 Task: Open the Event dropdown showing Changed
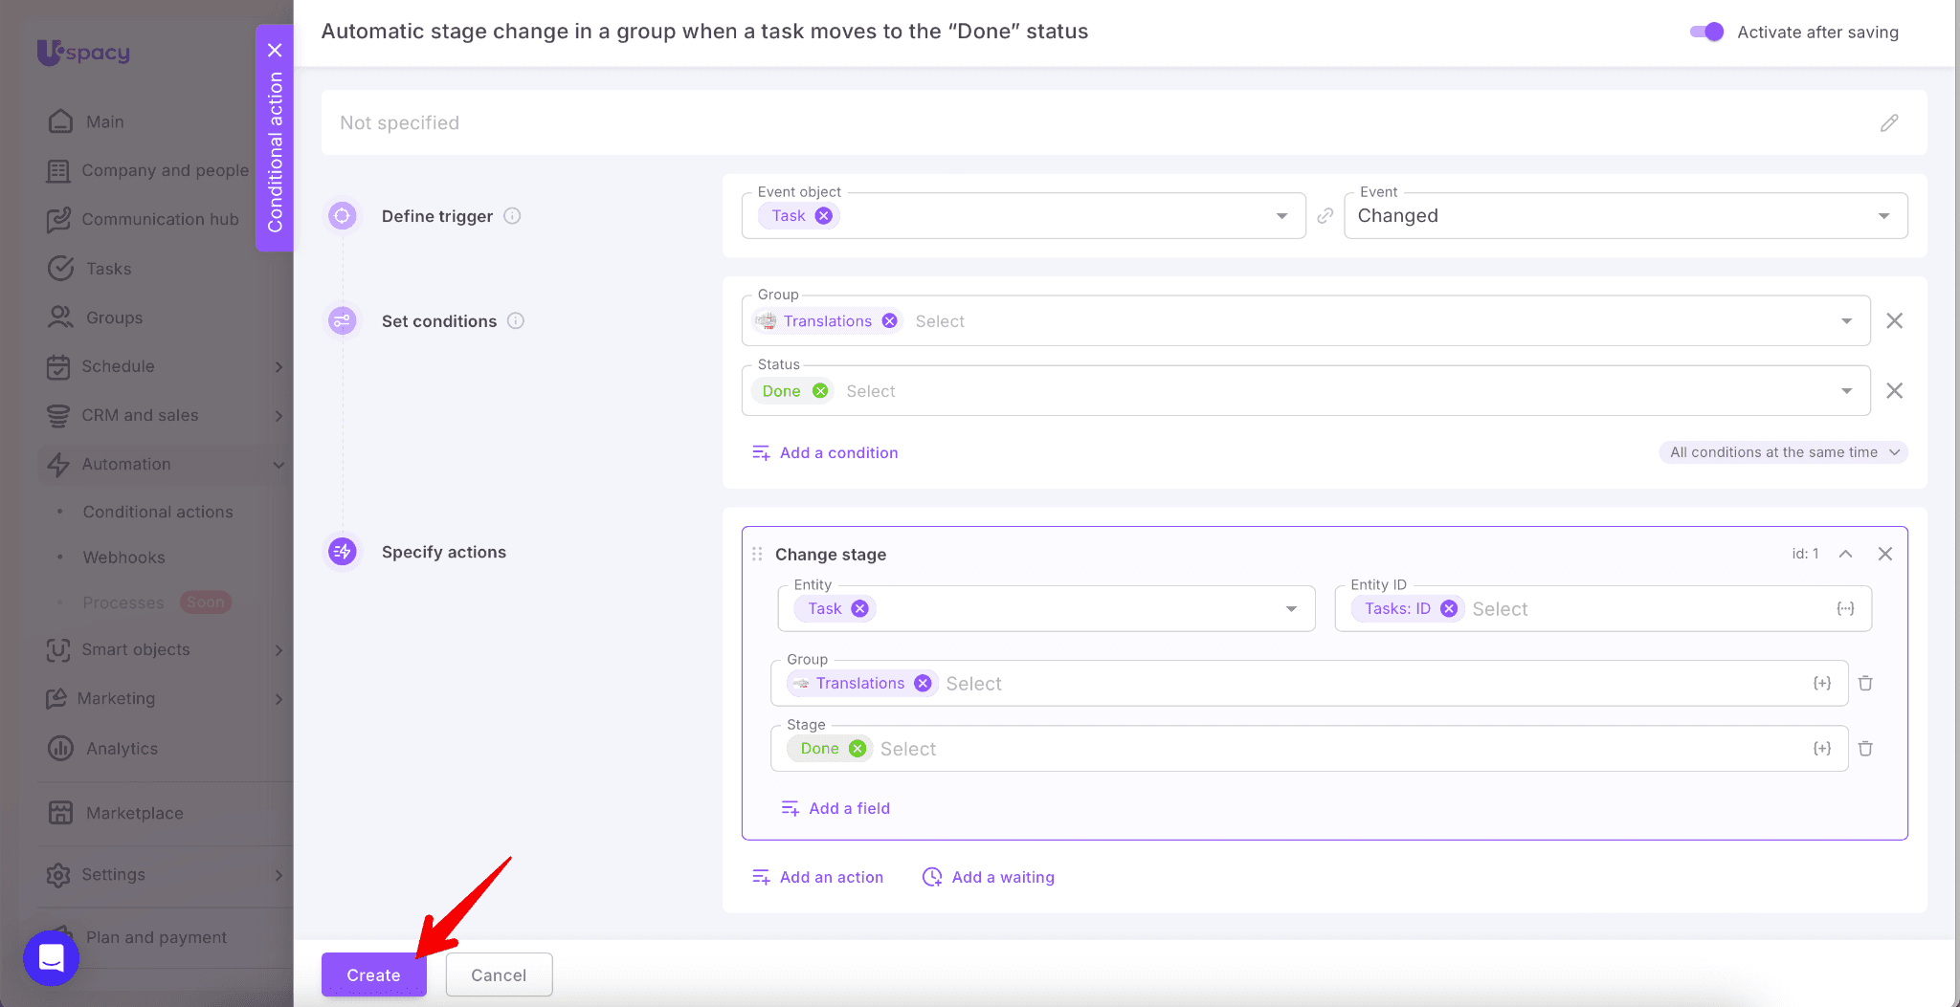tap(1624, 216)
